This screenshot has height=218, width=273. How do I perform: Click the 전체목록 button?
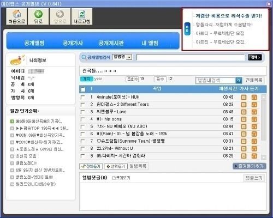(x=254, y=80)
